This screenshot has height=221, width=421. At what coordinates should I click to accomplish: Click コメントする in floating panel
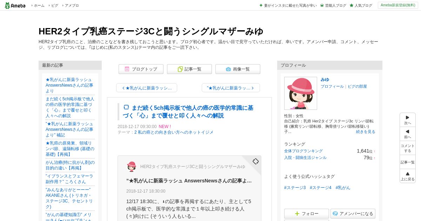click(x=408, y=148)
